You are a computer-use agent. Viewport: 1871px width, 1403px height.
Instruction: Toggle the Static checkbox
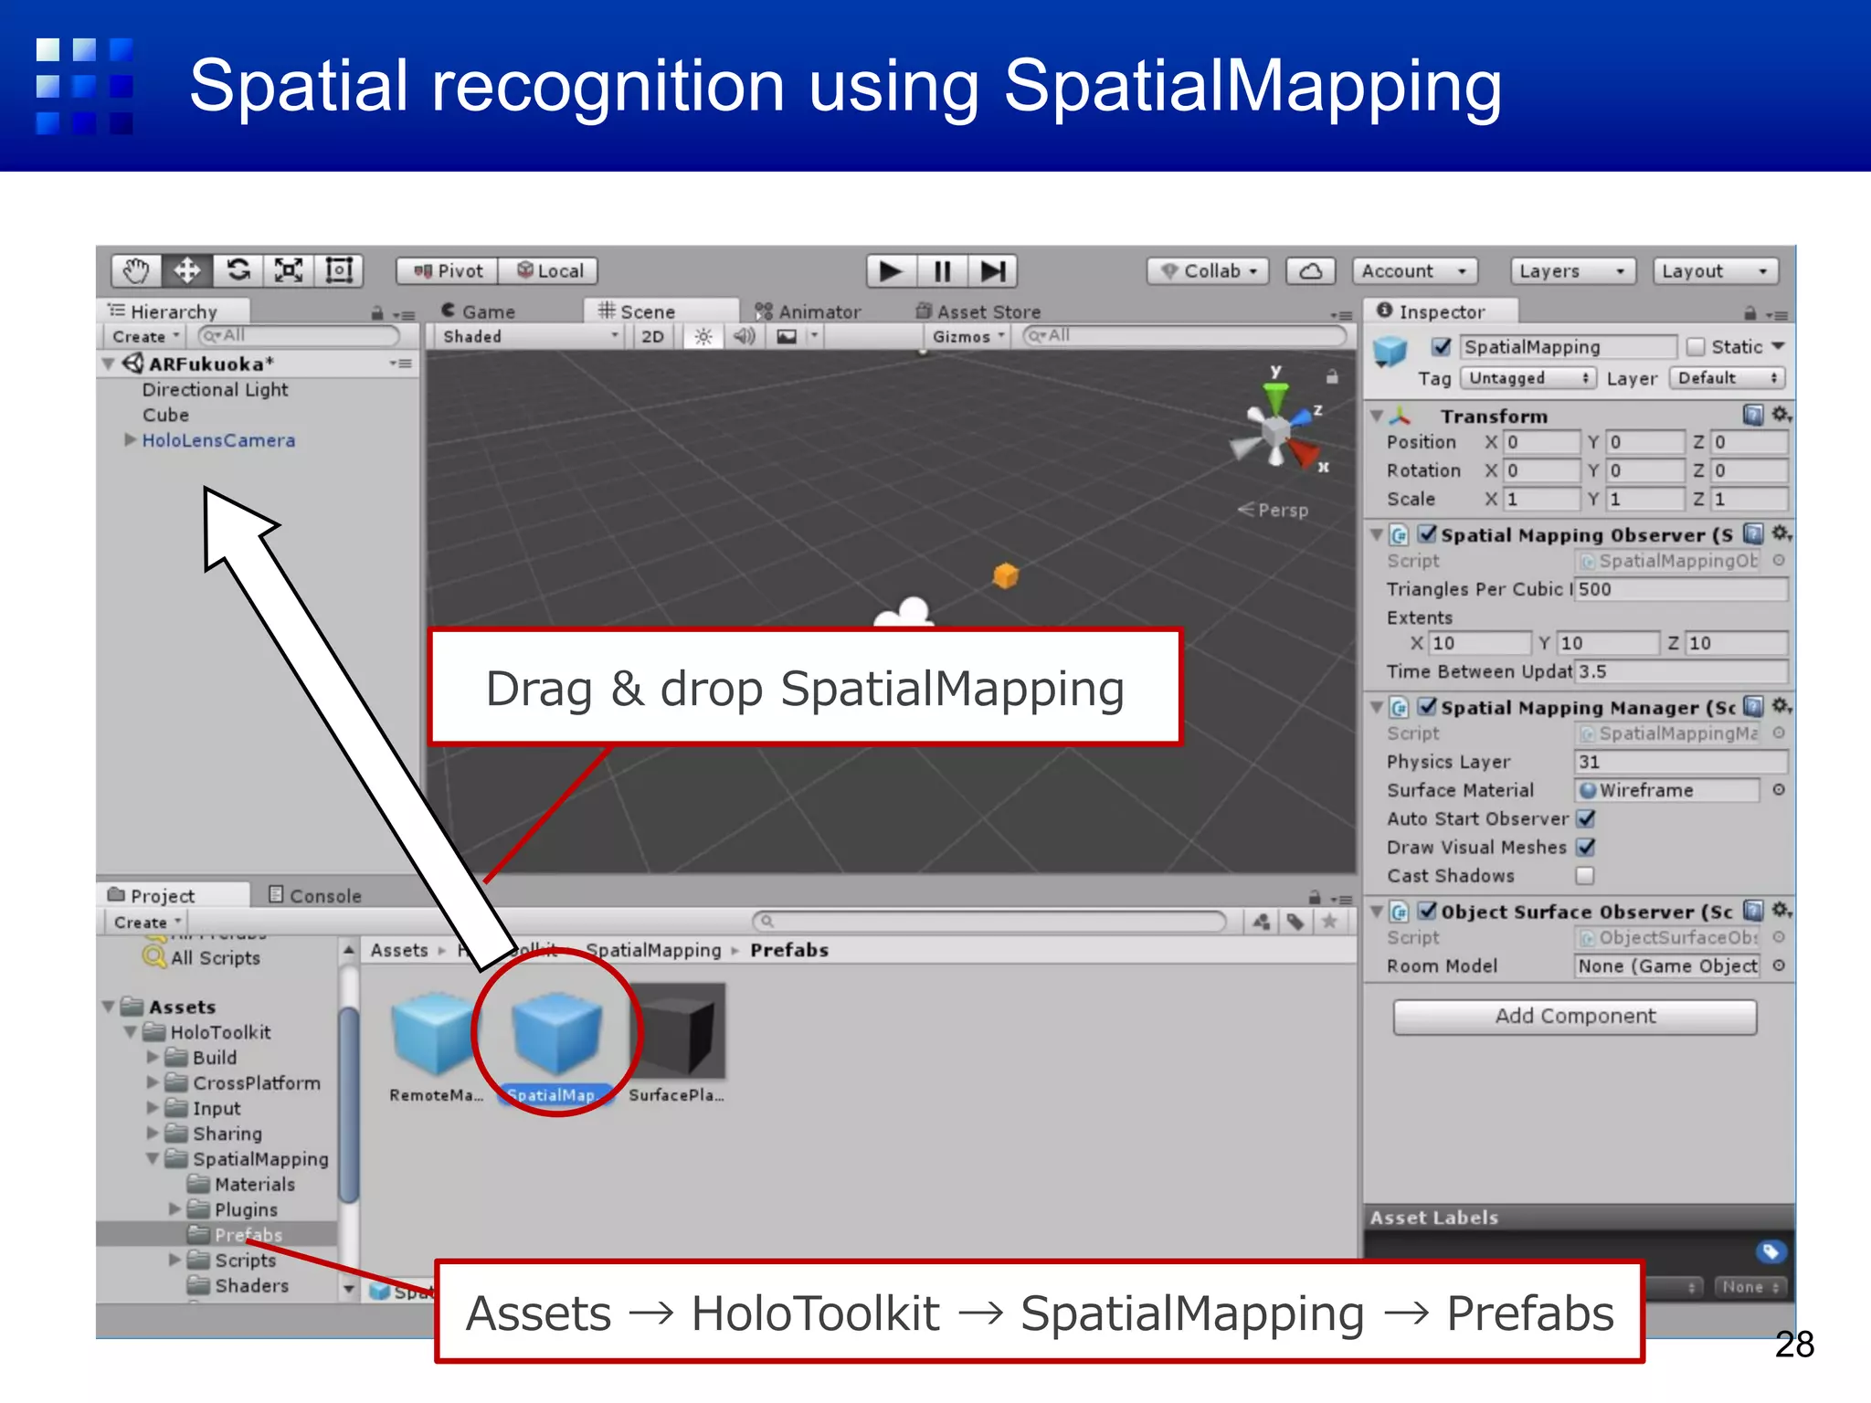pos(1696,347)
